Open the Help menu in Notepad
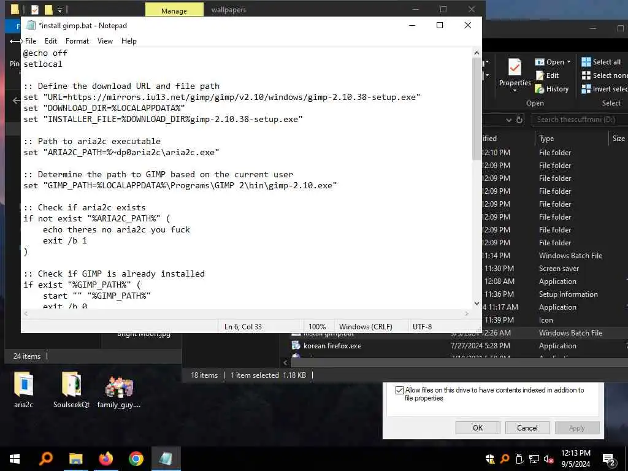The height and width of the screenshot is (471, 628). point(129,41)
